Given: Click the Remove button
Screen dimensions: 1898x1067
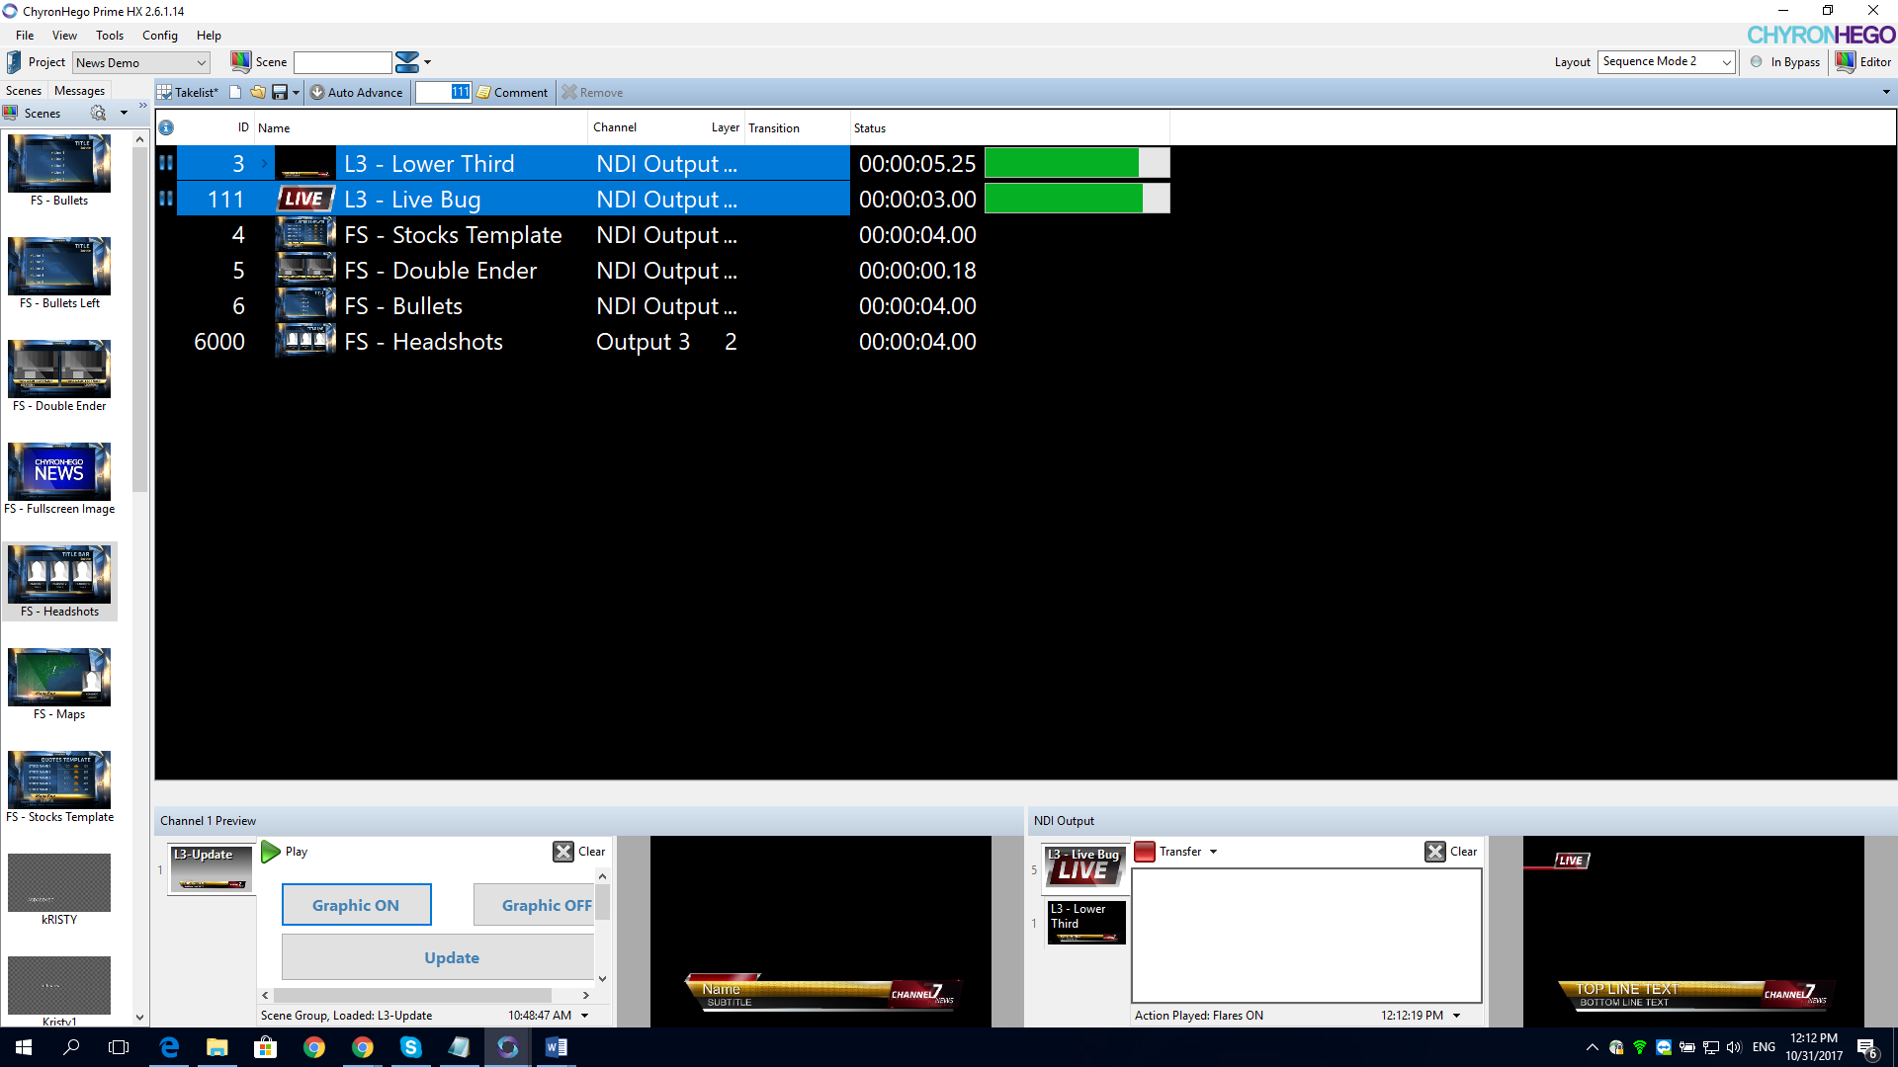Looking at the screenshot, I should [x=593, y=93].
